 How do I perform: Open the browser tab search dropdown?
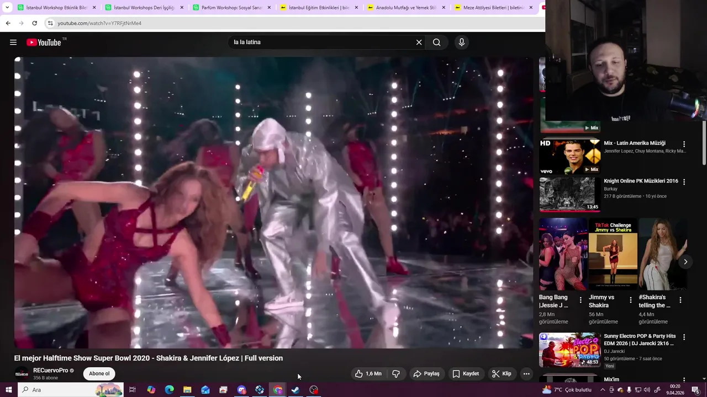(7, 8)
